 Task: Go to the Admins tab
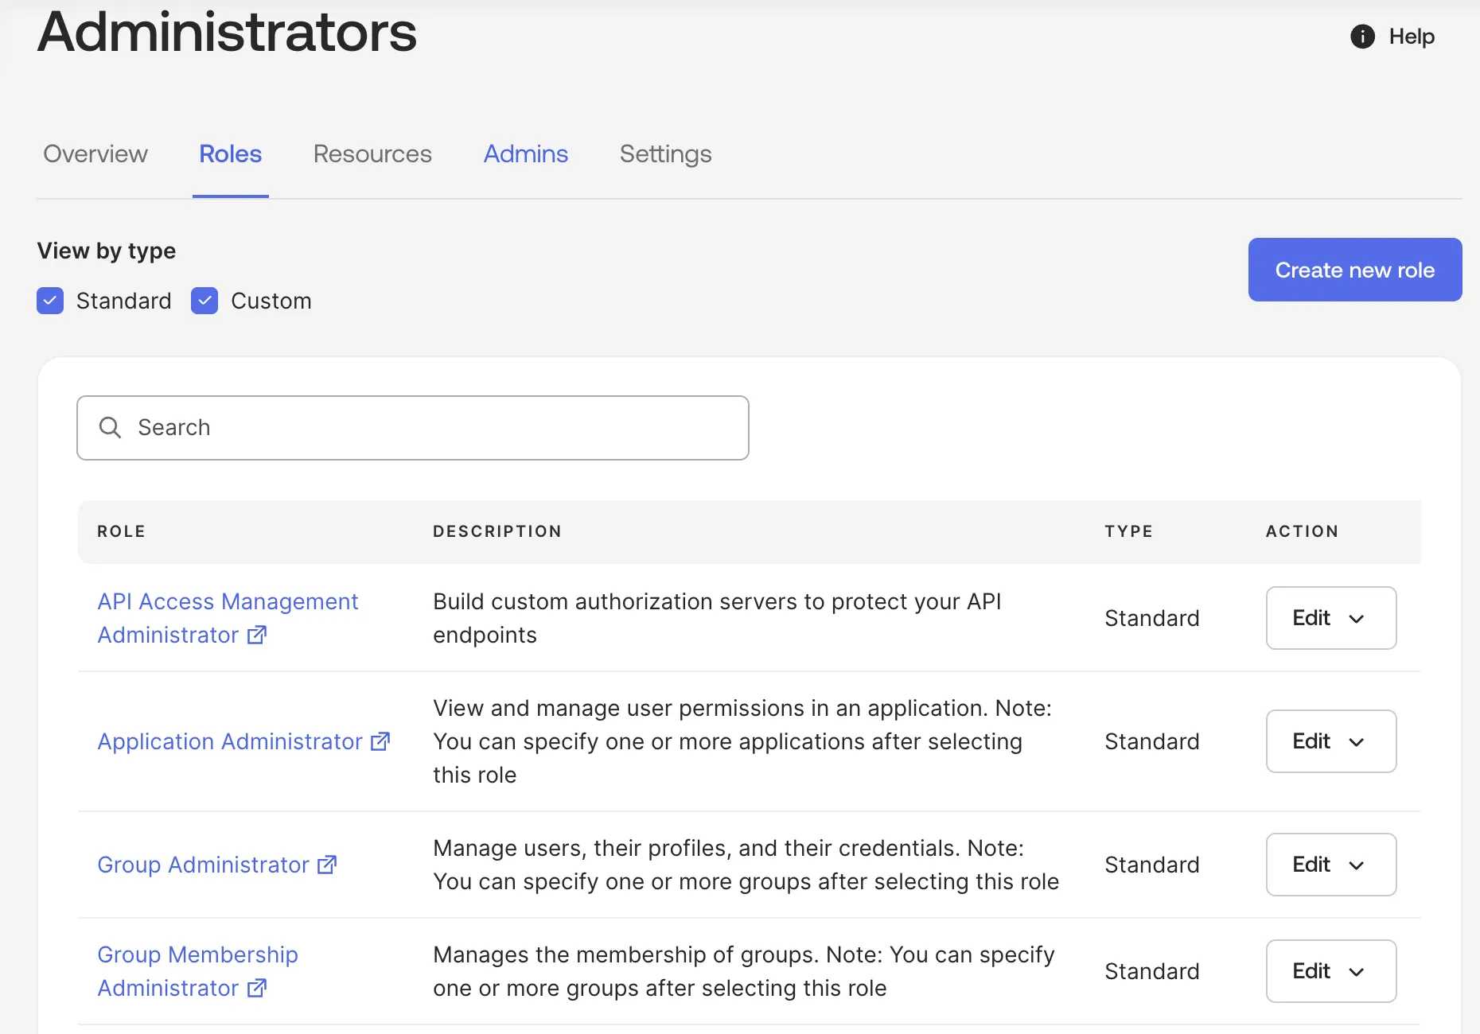coord(526,154)
